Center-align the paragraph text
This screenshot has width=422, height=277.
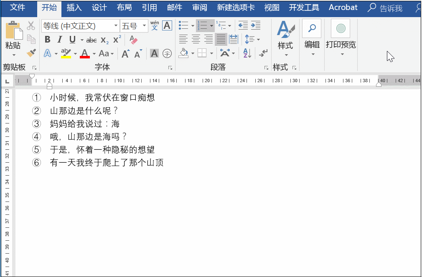[196, 40]
